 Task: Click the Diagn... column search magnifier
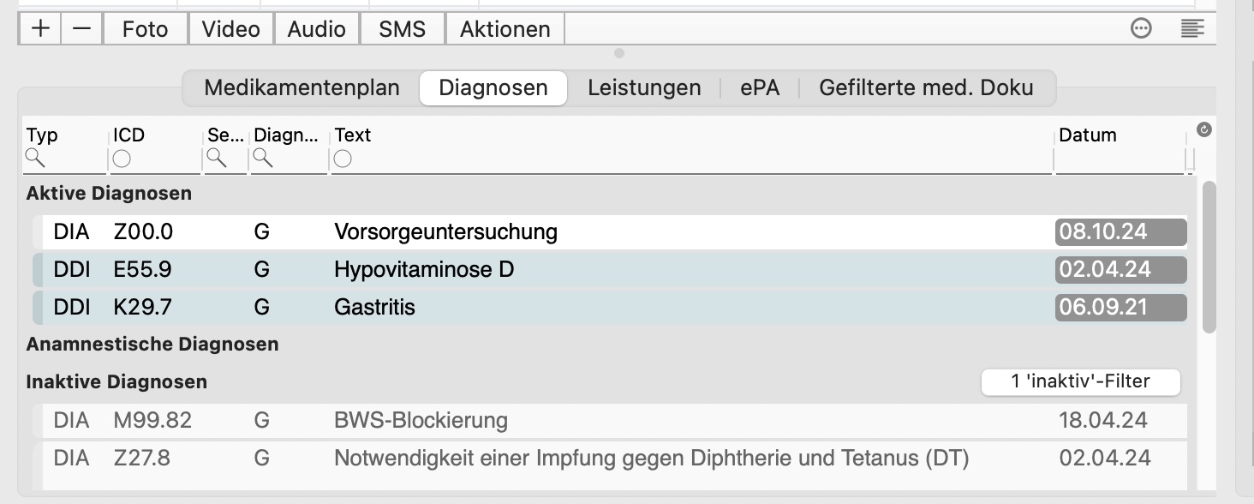[262, 158]
